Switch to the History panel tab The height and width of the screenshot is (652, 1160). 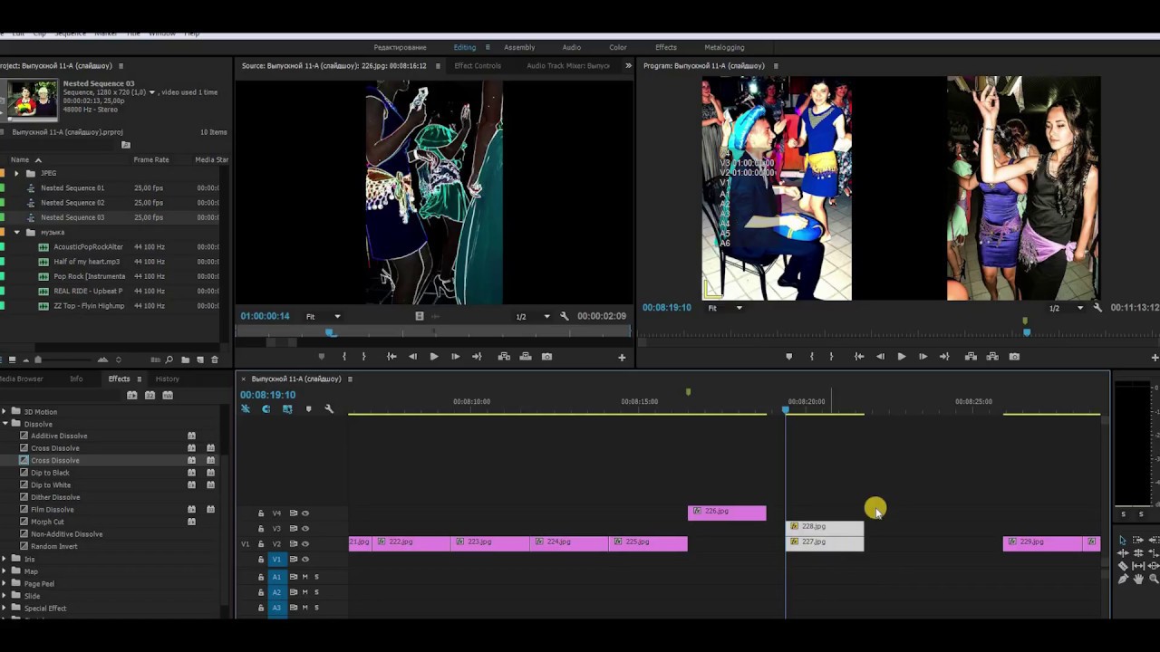point(167,379)
